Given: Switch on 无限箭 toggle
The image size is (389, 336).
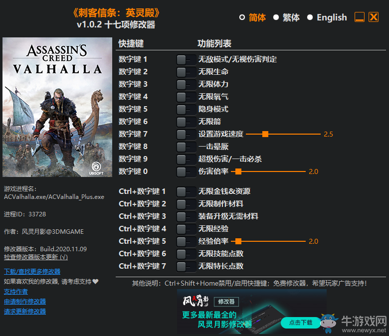Looking at the screenshot, I should coord(186,122).
